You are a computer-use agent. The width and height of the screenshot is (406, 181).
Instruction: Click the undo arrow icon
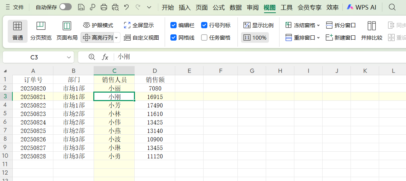click(126, 7)
